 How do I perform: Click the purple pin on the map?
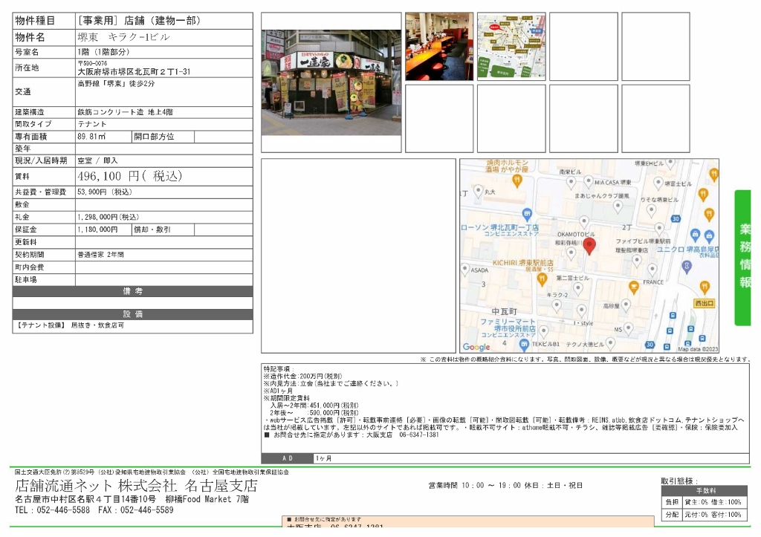[x=686, y=267]
